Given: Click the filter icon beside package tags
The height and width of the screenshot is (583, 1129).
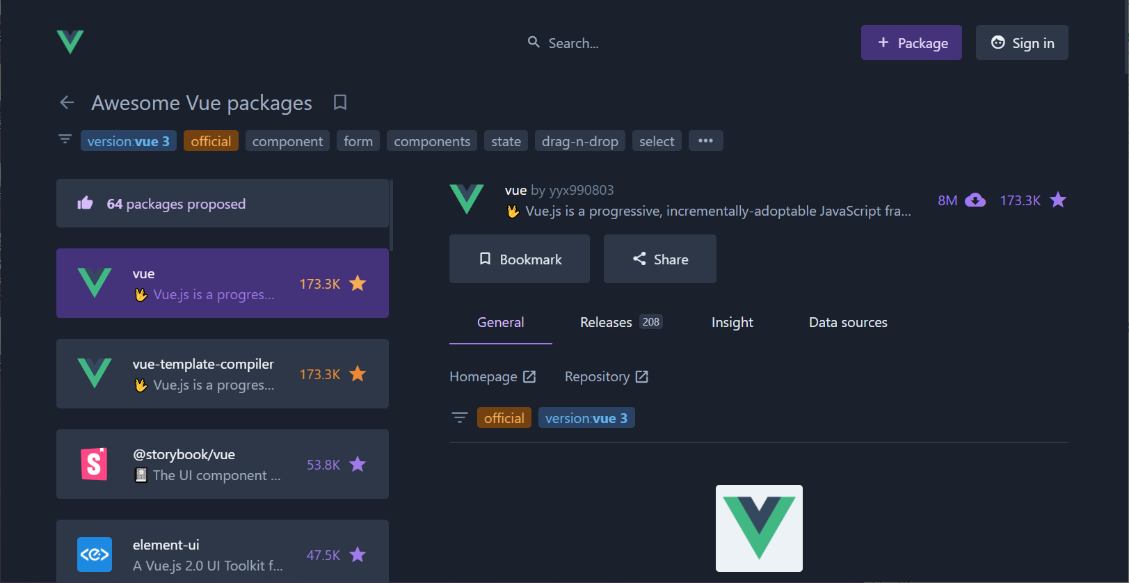Looking at the screenshot, I should [460, 417].
